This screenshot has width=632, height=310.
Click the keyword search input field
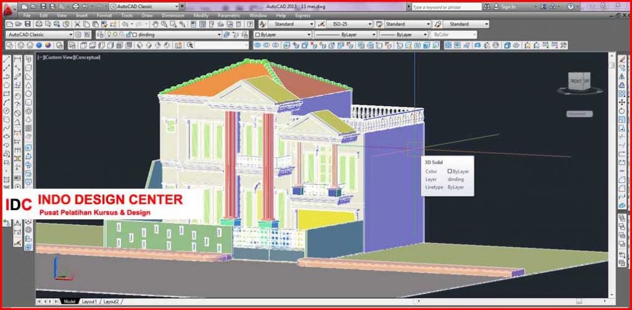446,7
